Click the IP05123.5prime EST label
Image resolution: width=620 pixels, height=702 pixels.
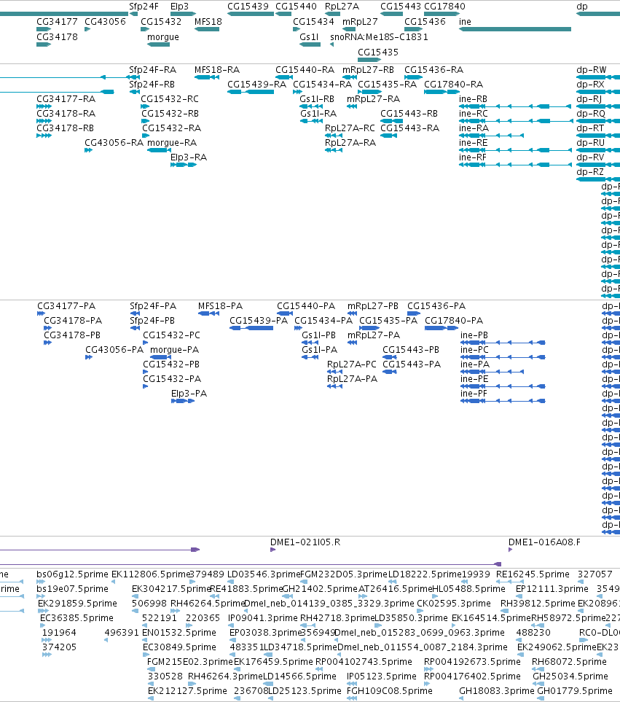pyautogui.click(x=382, y=676)
